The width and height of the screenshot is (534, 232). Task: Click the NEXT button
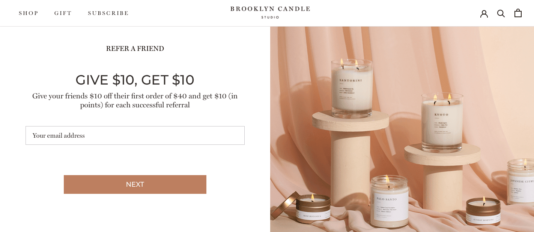tap(135, 184)
